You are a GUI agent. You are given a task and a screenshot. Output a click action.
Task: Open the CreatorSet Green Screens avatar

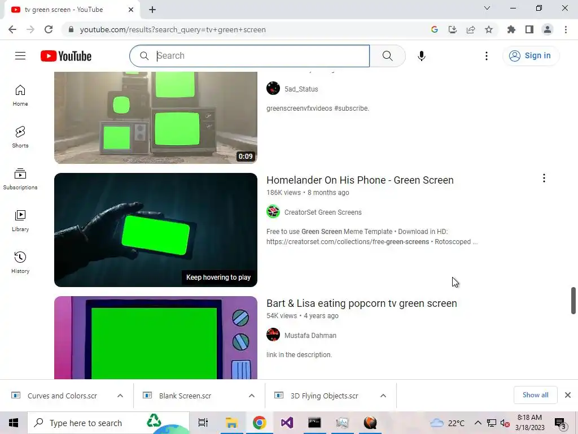coord(273,212)
